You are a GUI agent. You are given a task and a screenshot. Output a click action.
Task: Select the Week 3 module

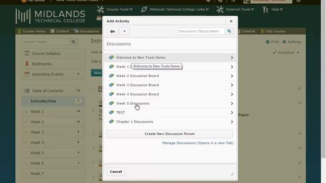(x=53, y=132)
